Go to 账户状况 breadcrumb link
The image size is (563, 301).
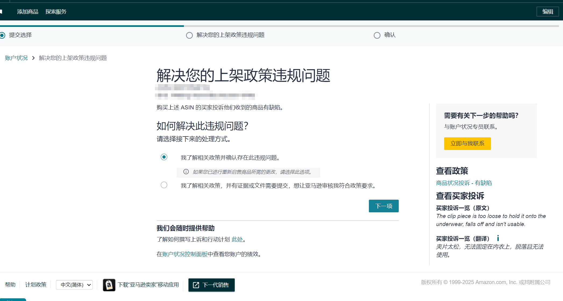[16, 58]
